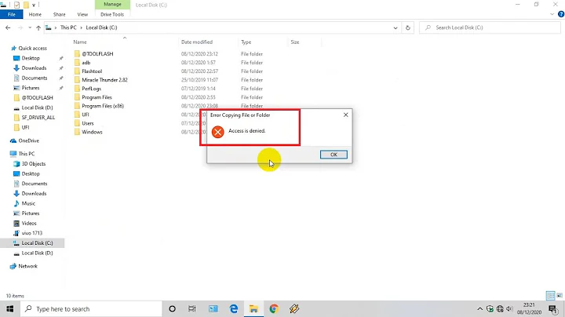Click the taskbar search box

(x=91, y=309)
